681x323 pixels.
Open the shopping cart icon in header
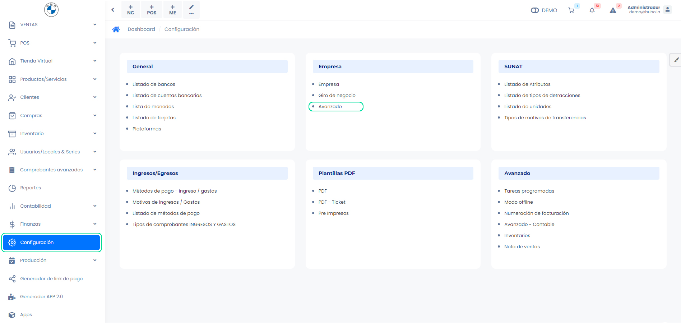coord(571,10)
